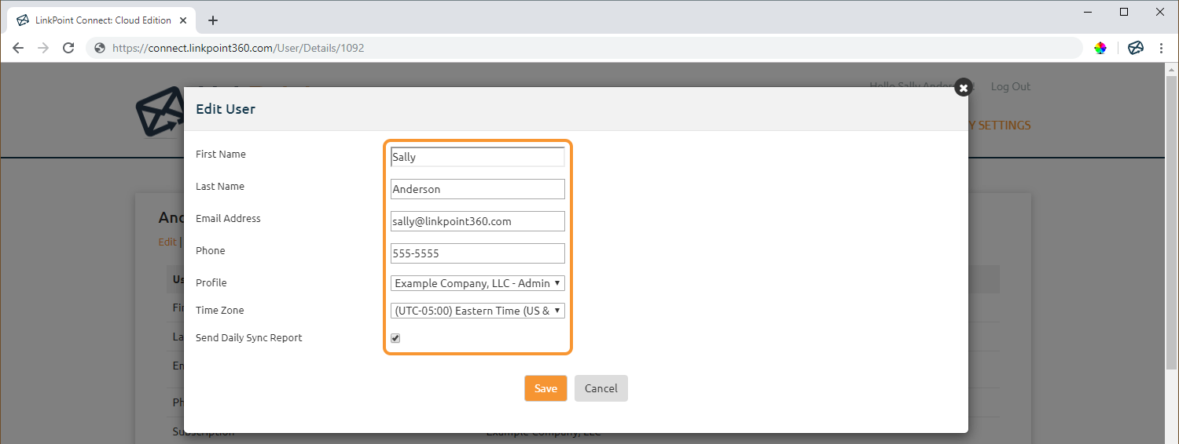
Task: Select the LinkPoint Connect: Cloud Edition tab
Action: point(94,20)
